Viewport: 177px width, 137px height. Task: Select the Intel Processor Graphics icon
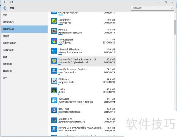tap(54, 71)
